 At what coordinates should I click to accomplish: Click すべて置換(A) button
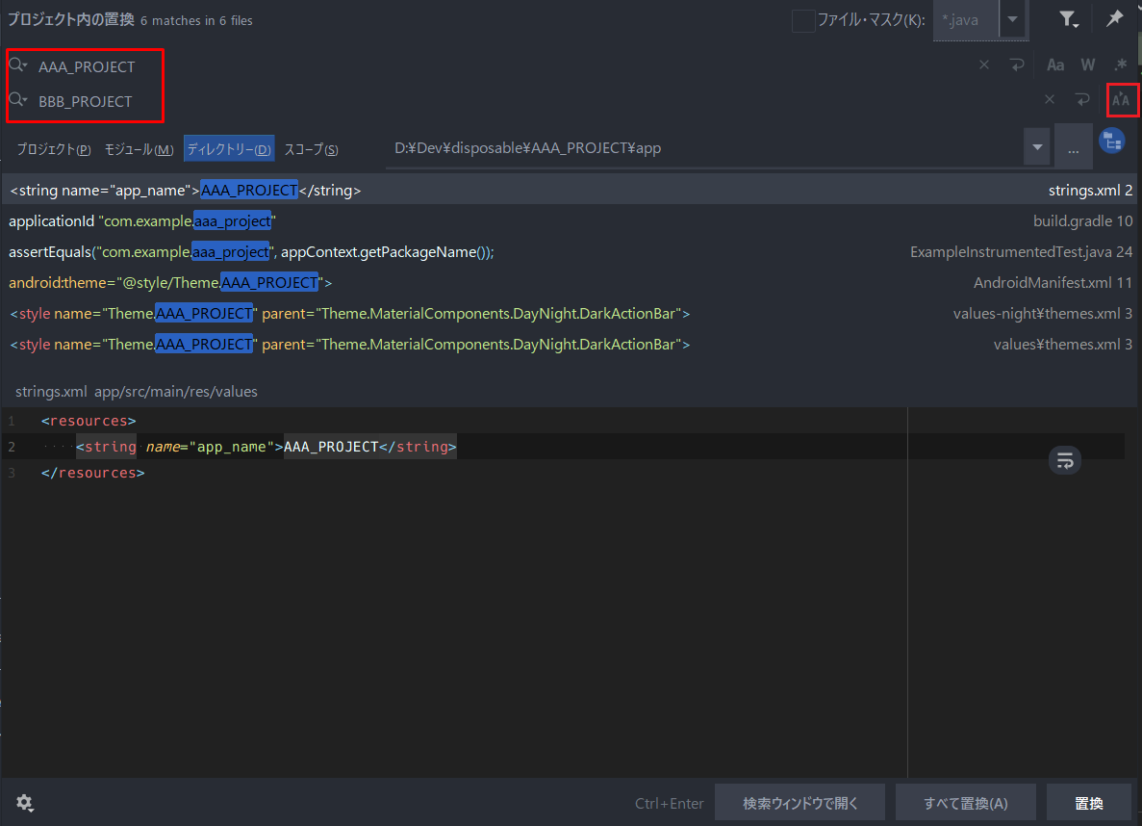[966, 803]
